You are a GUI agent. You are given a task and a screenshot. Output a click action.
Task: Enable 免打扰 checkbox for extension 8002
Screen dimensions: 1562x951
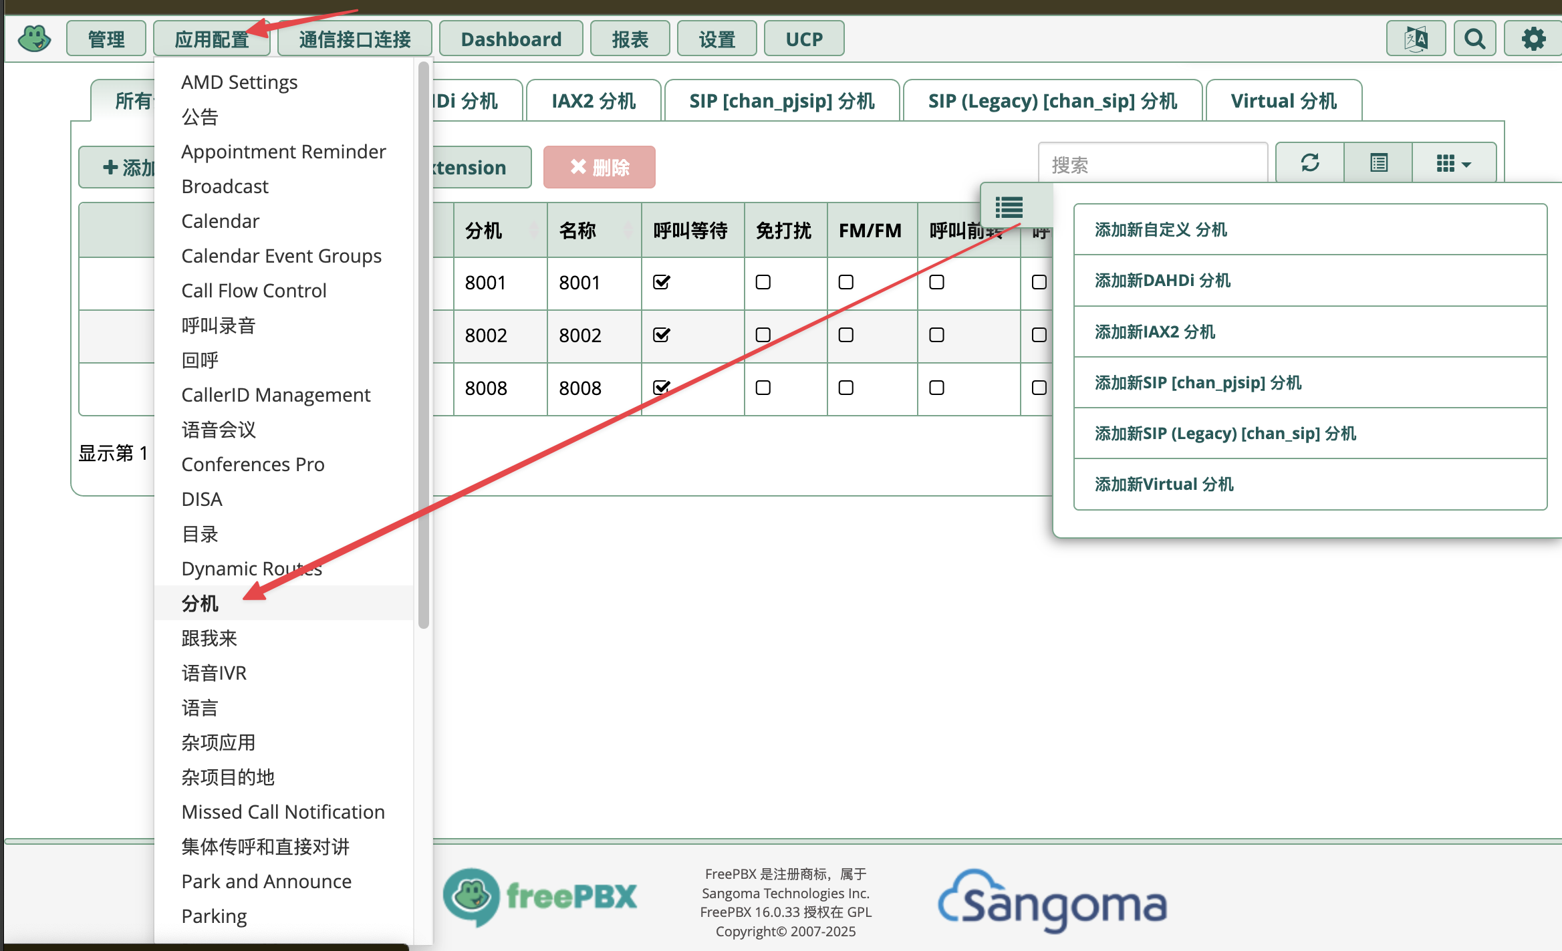click(763, 335)
